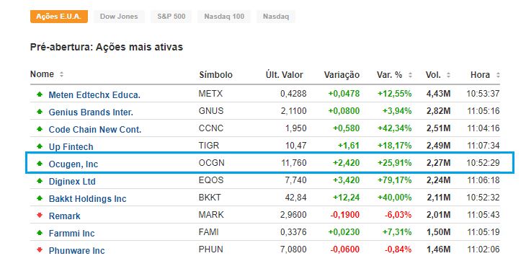
Task: Sort by Var. % using its arrows
Action: (x=410, y=75)
